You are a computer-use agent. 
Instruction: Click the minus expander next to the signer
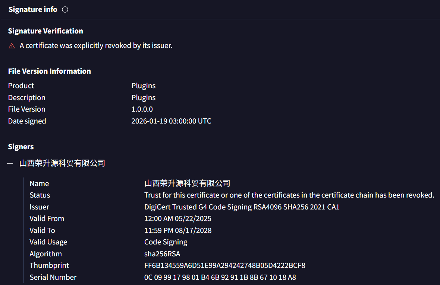(10, 163)
